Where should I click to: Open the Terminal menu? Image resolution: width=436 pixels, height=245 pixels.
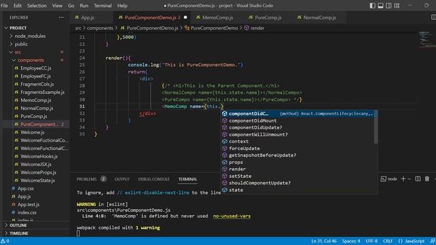(103, 5)
